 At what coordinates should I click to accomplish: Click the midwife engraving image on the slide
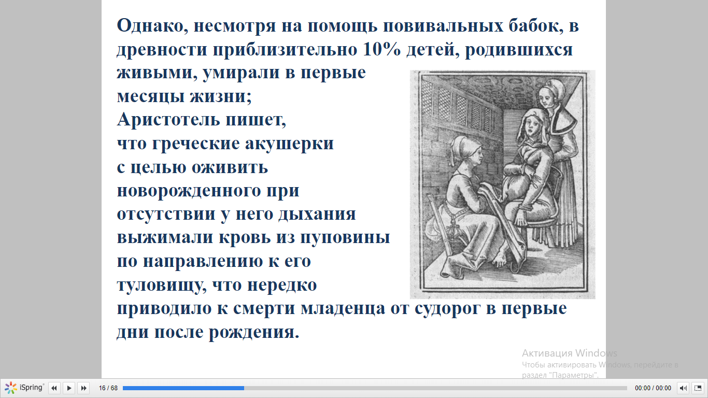tap(502, 184)
